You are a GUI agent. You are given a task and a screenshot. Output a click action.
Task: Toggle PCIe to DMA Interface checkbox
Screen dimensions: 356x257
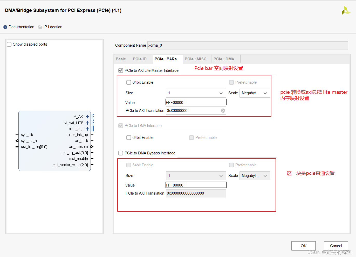click(121, 126)
